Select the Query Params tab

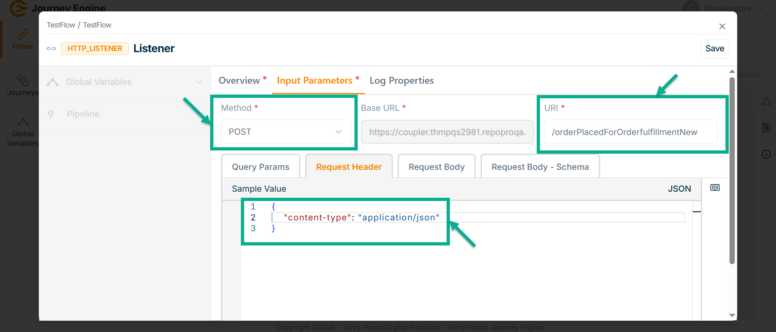[260, 167]
